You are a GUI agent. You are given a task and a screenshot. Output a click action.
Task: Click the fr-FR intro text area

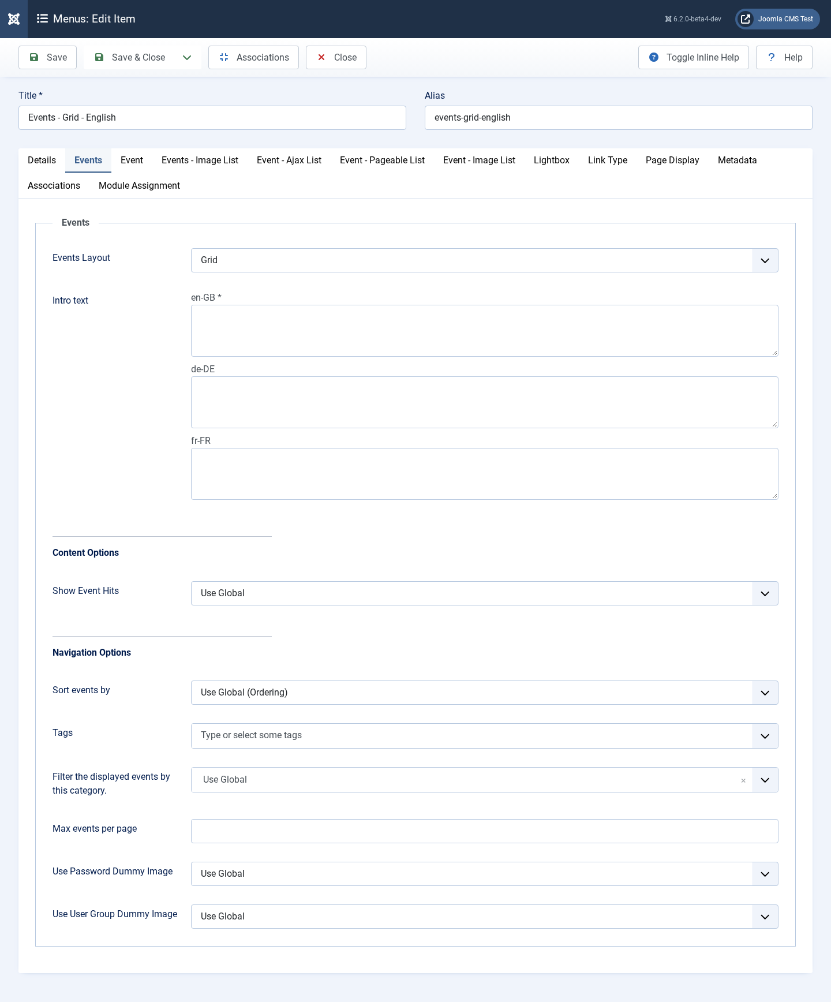coord(485,474)
